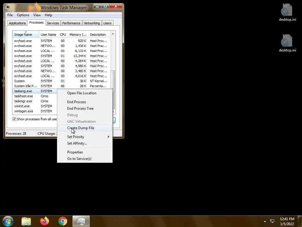Switch to the Users tab
302x227 pixels.
coord(107,23)
